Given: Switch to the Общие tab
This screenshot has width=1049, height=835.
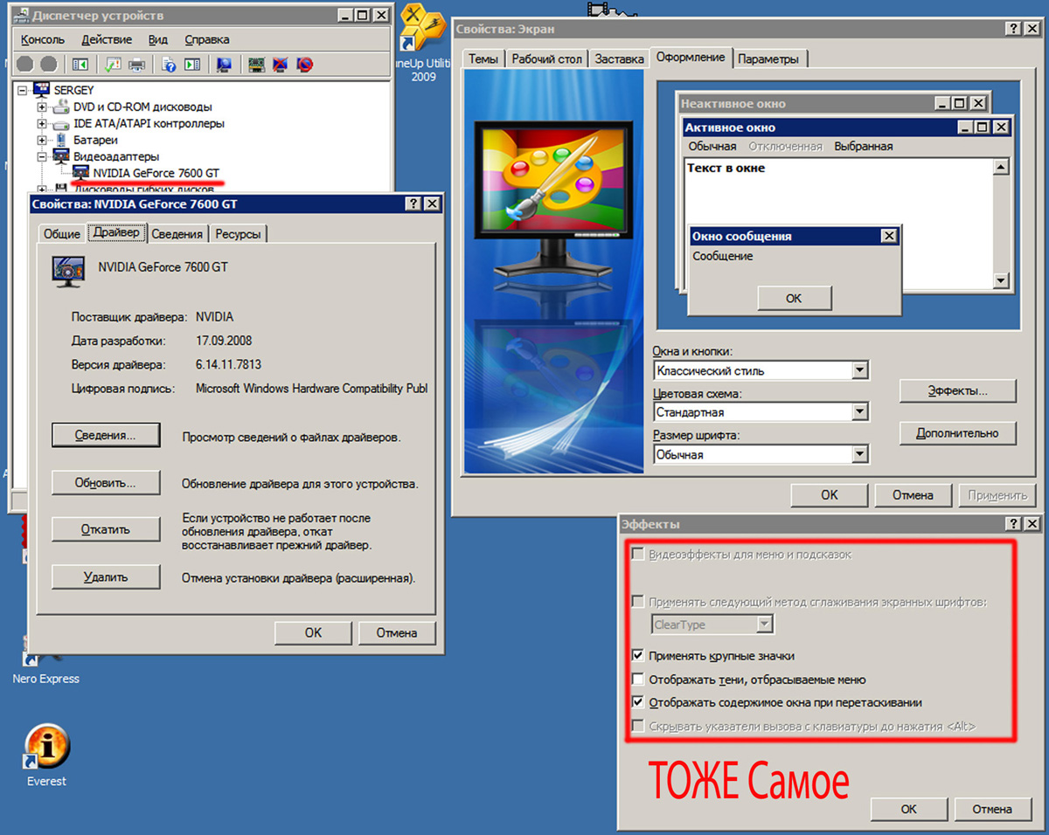Looking at the screenshot, I should (62, 234).
